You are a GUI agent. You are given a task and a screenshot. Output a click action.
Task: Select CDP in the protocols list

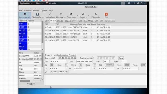[23, 24]
